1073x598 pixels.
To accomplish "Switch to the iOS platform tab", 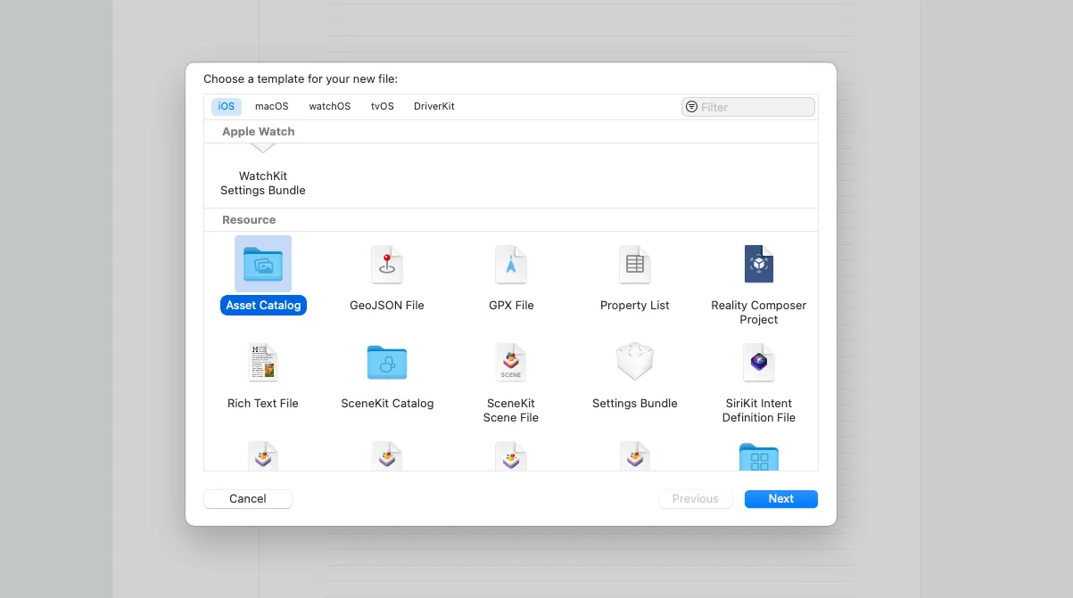I will click(227, 106).
